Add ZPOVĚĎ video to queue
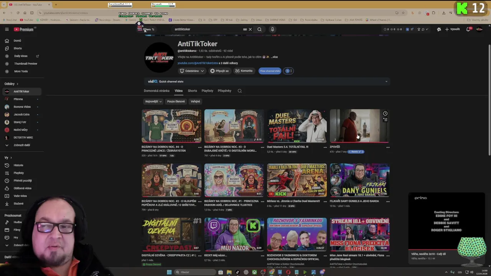Screen dimensions: 491x276 coord(385,120)
